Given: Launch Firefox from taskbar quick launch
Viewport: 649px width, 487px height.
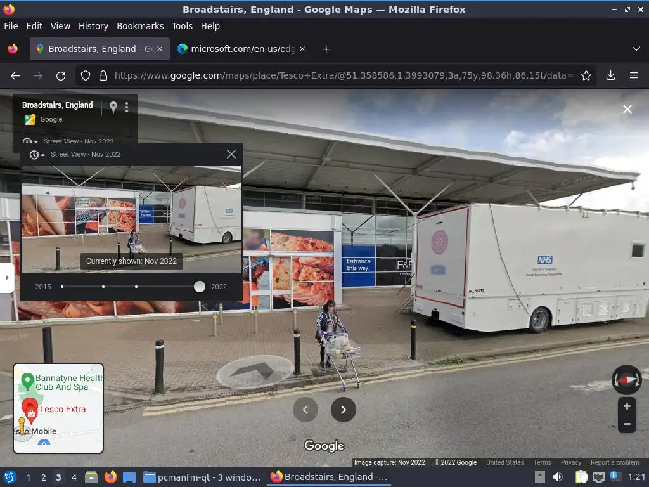Looking at the screenshot, I should tap(110, 477).
